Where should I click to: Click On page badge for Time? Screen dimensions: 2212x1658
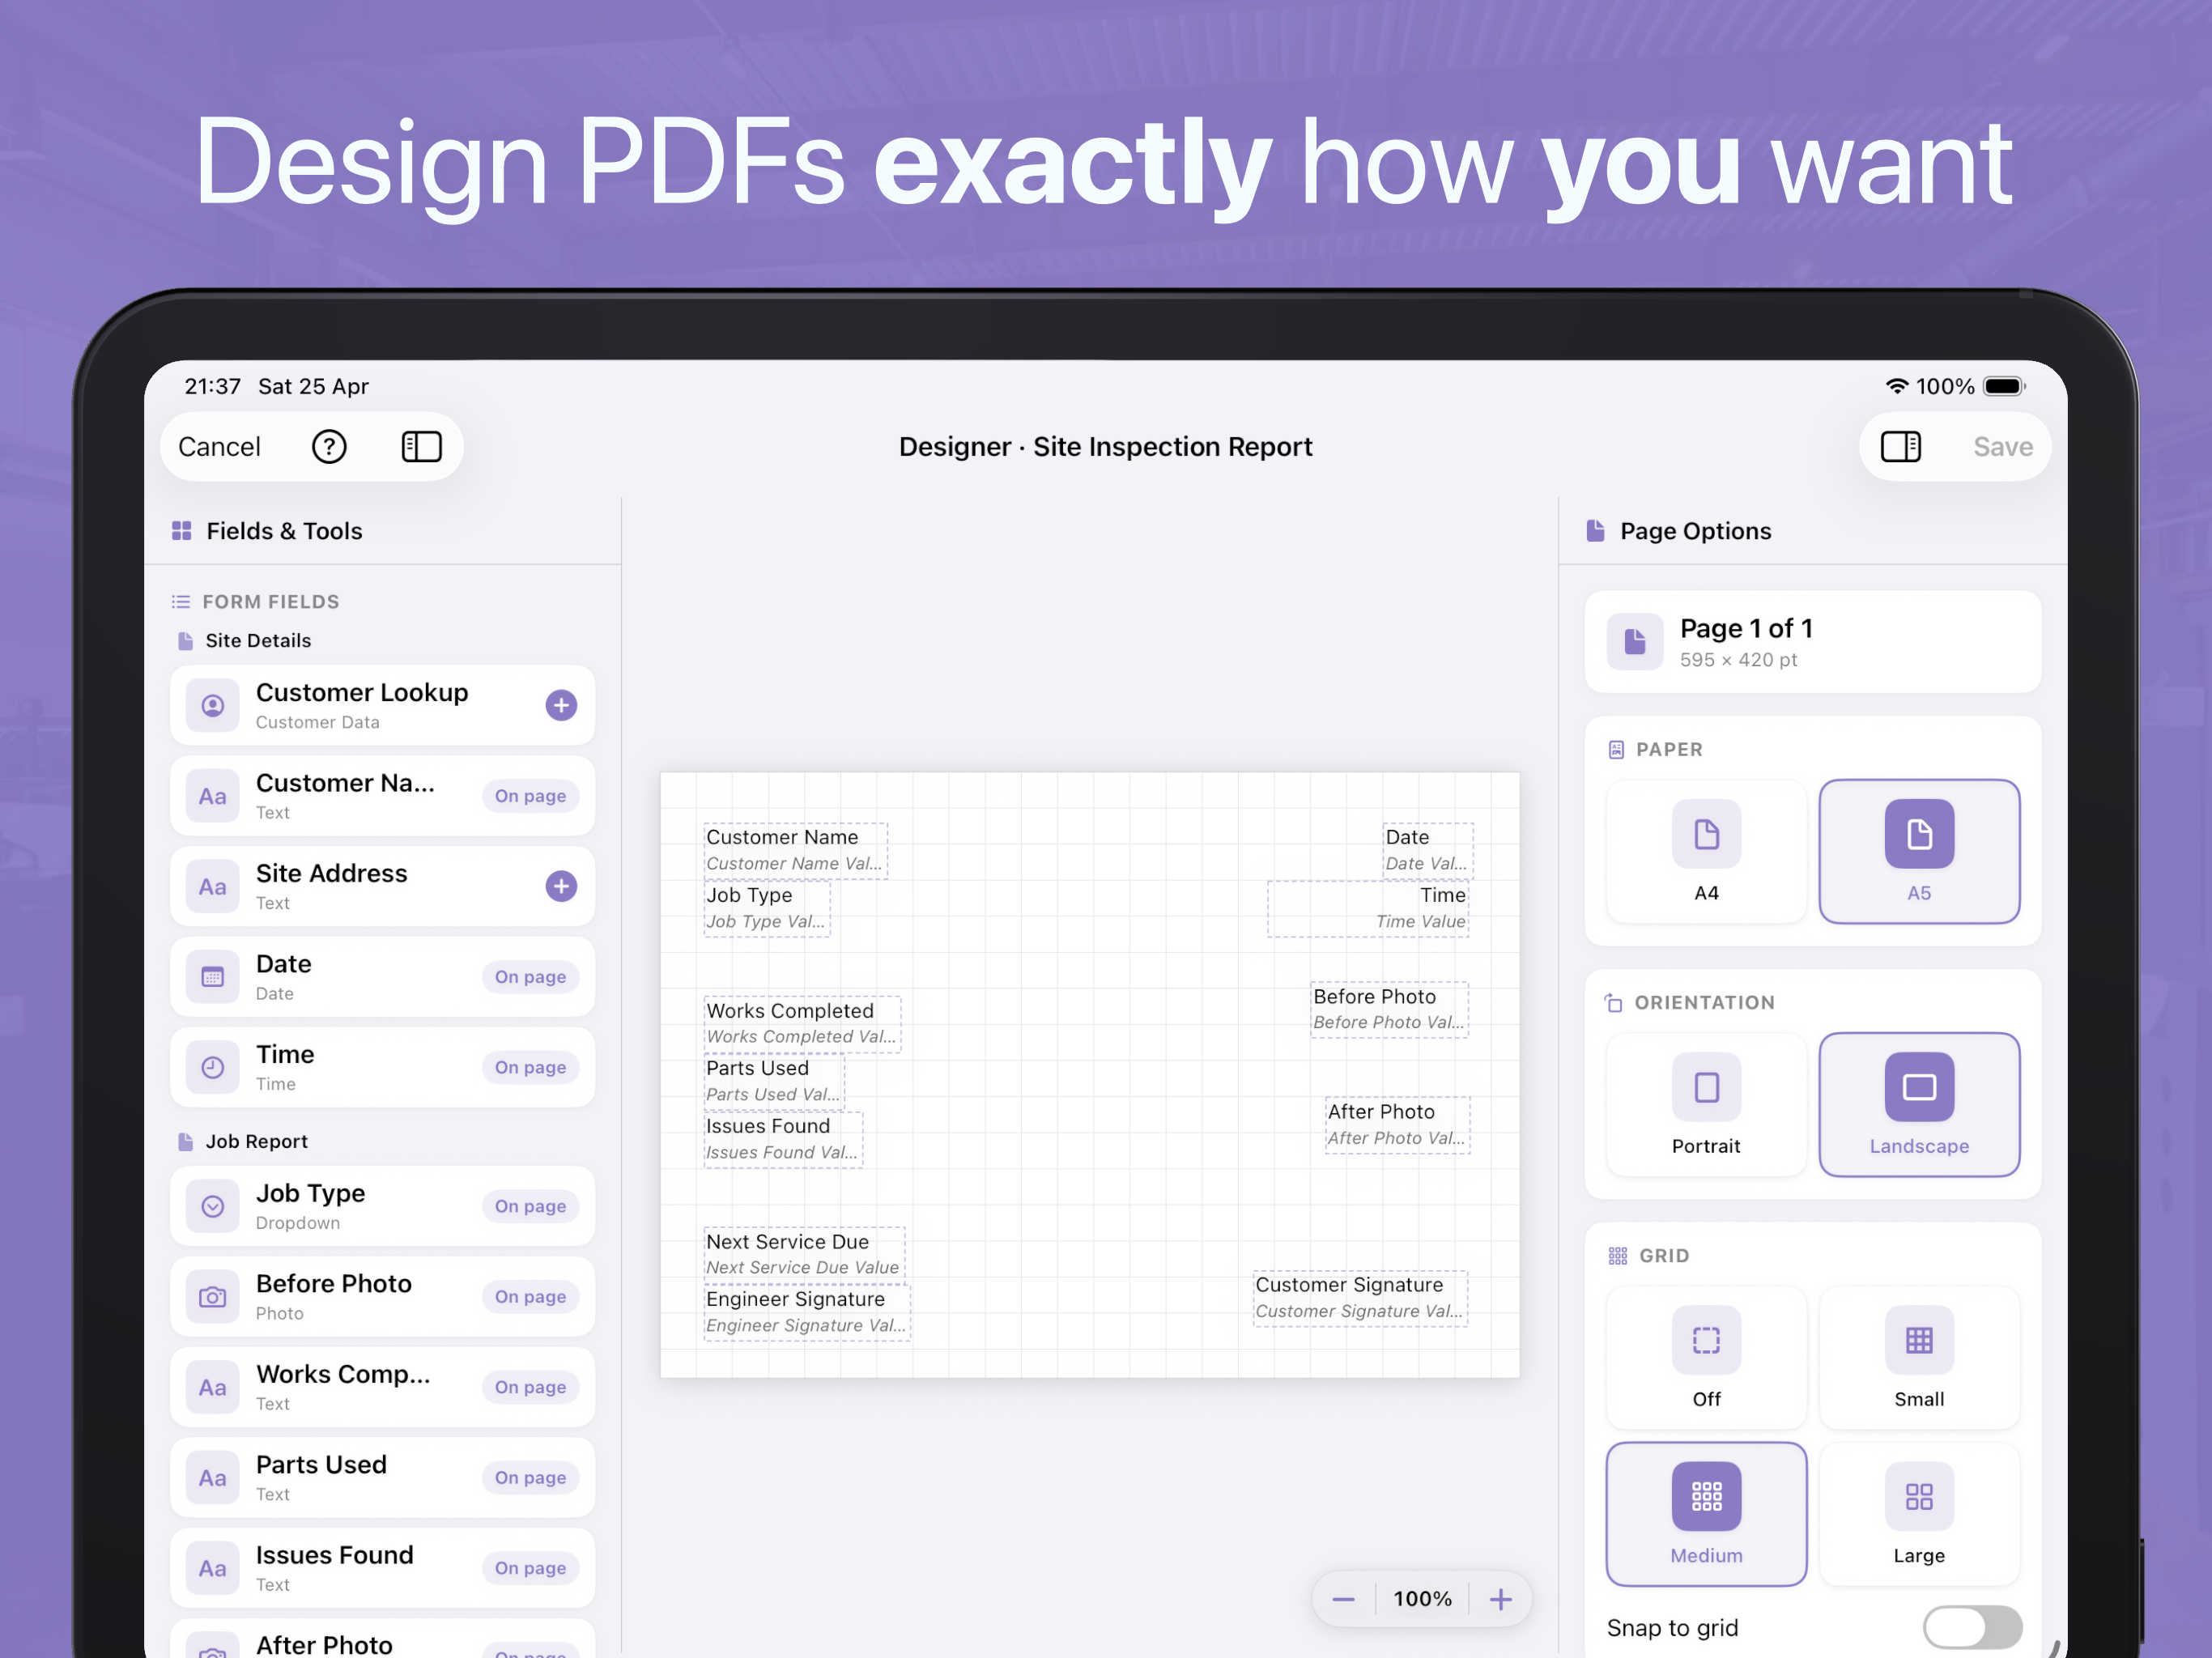coord(530,1067)
